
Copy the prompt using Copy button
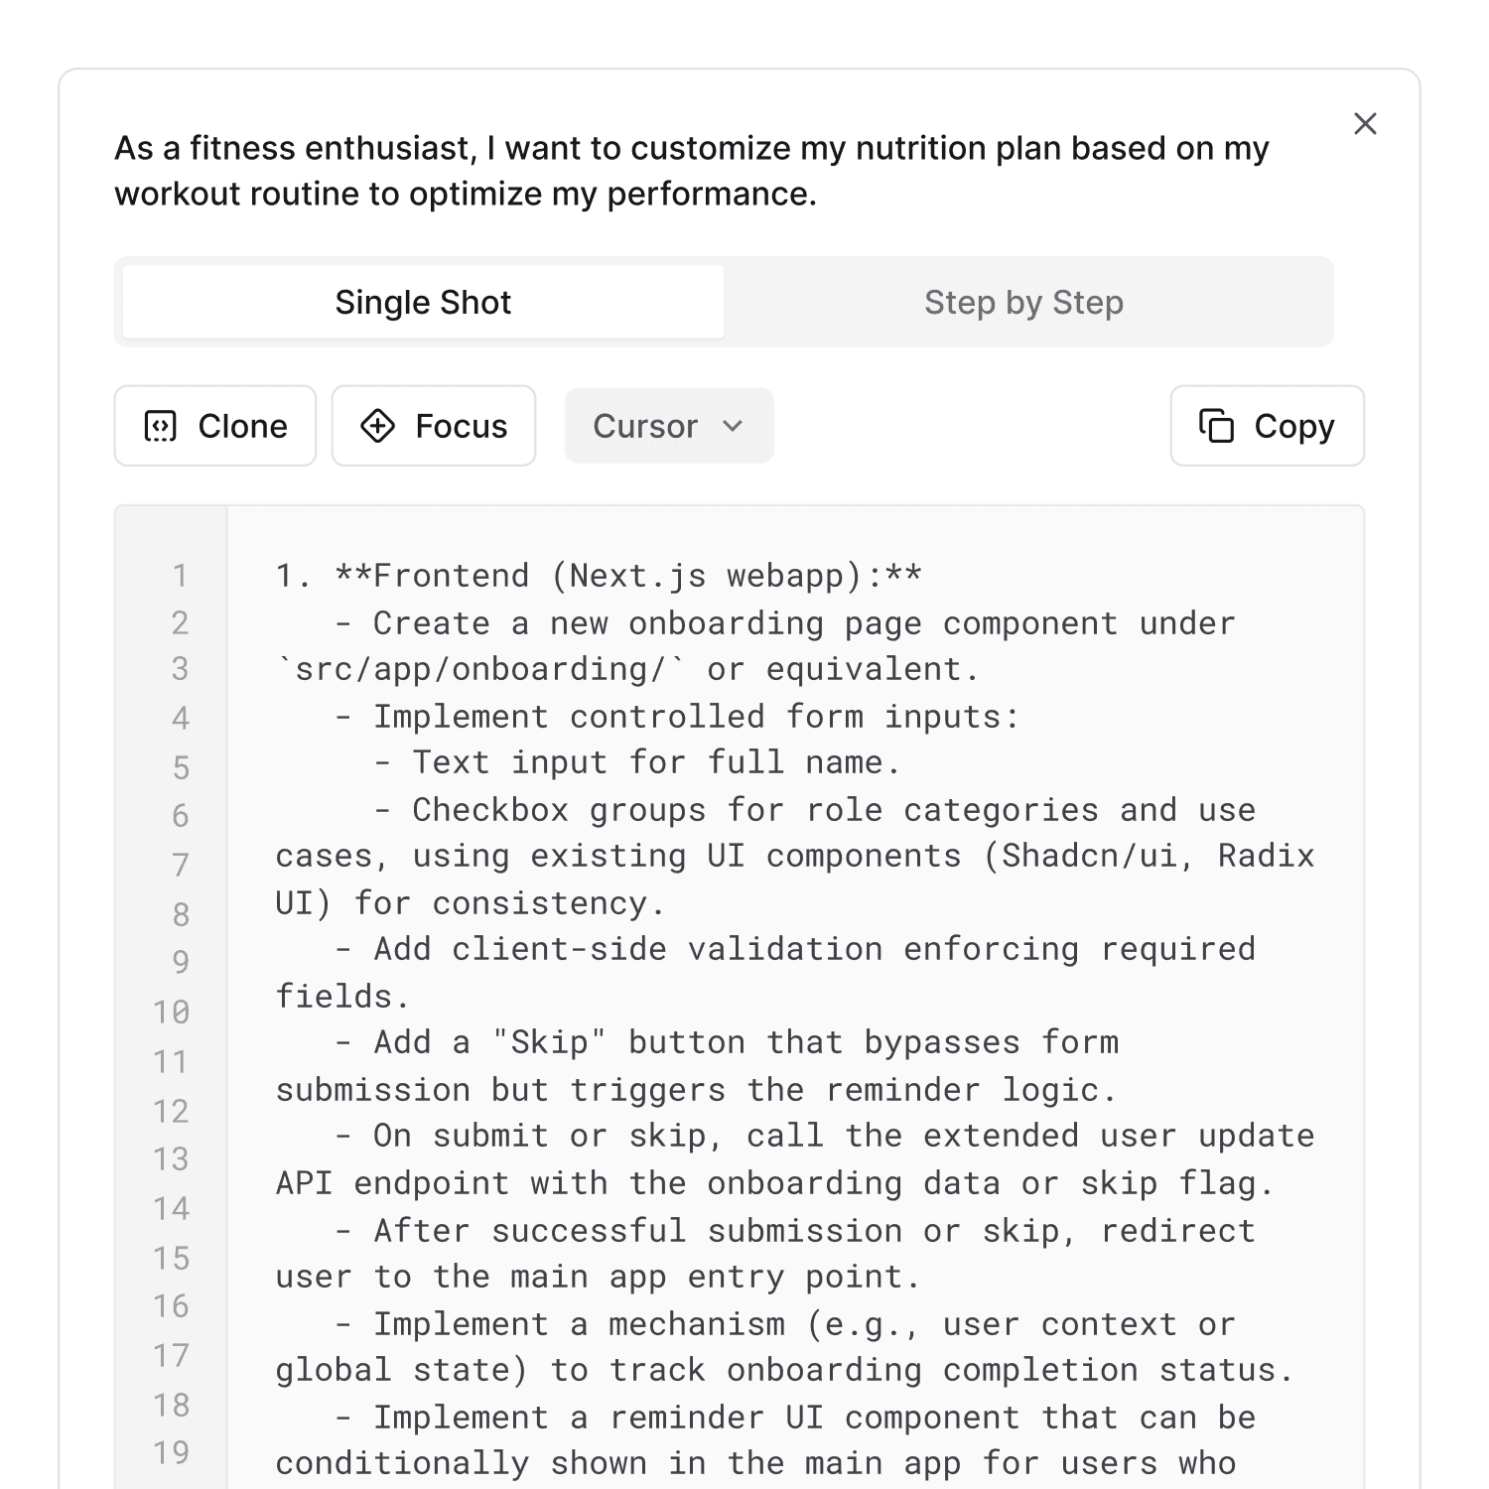[x=1267, y=426]
